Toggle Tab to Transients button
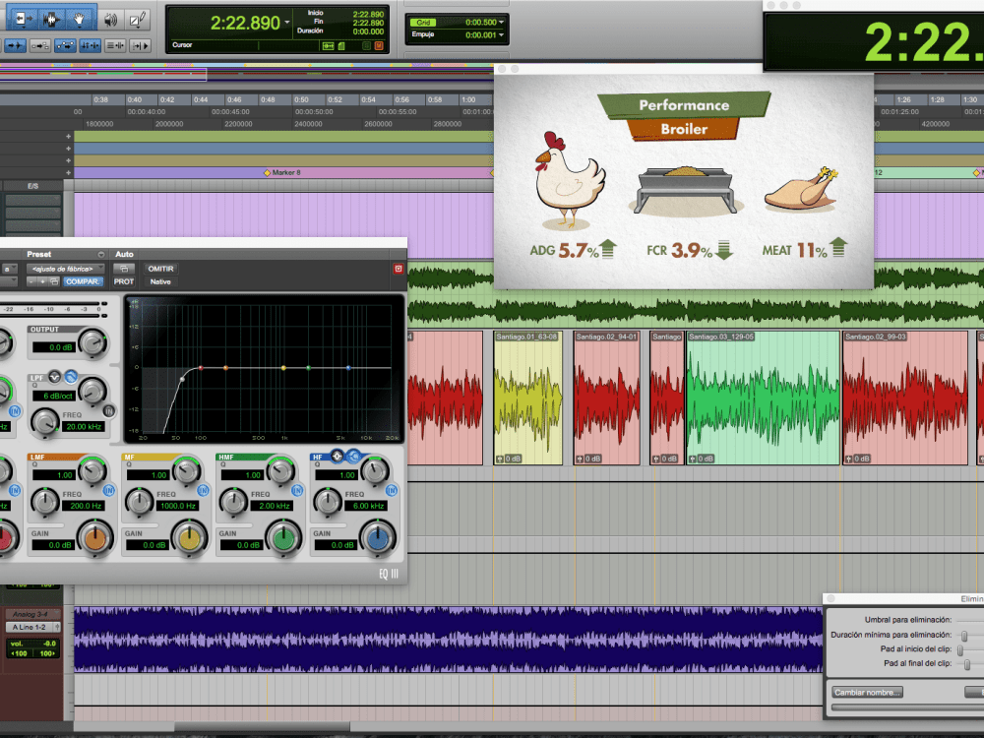Viewport: 984px width, 738px height. tap(16, 45)
